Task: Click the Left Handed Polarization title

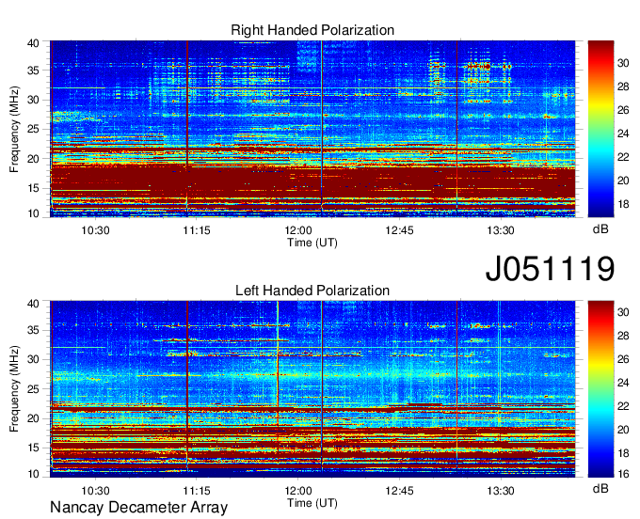Action: pos(312,291)
